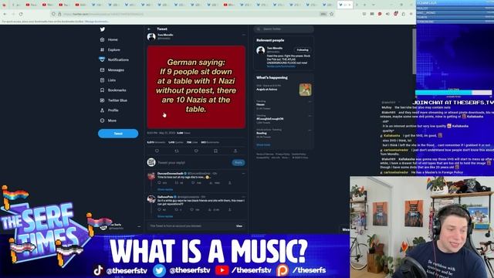Open options for the #EnoughIsEnough trend
Viewport: 494px width, 278px height.
coord(310,116)
